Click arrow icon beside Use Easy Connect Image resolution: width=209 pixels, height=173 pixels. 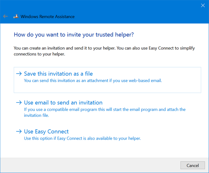pyautogui.click(x=19, y=132)
